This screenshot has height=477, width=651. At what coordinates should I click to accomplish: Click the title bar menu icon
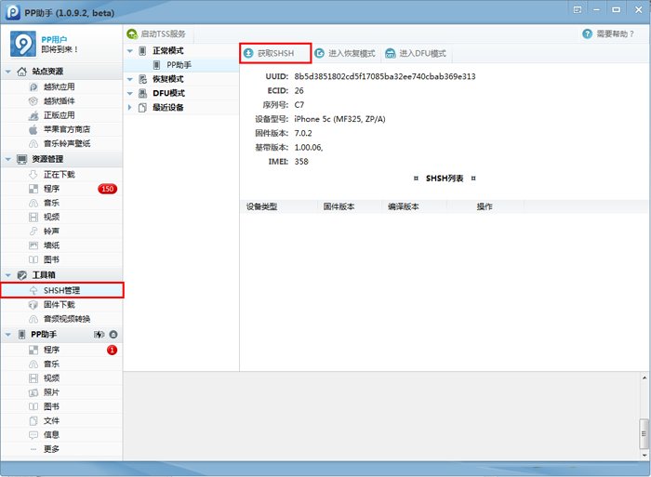(578, 9)
